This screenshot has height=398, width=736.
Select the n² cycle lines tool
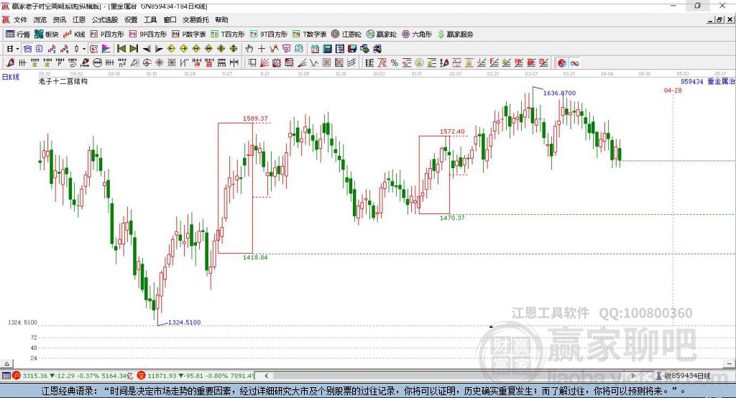pos(122,63)
